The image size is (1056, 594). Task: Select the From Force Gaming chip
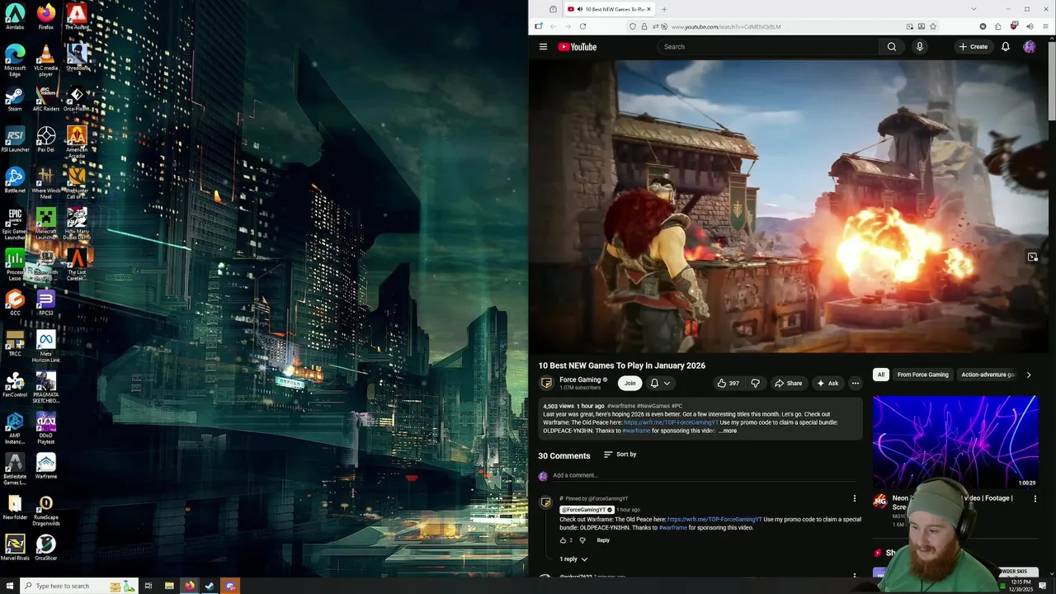coord(923,375)
